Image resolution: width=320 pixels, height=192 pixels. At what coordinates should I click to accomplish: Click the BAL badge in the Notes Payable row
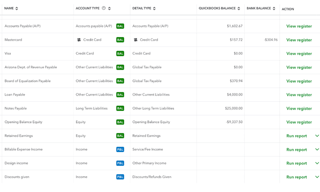[120, 108]
